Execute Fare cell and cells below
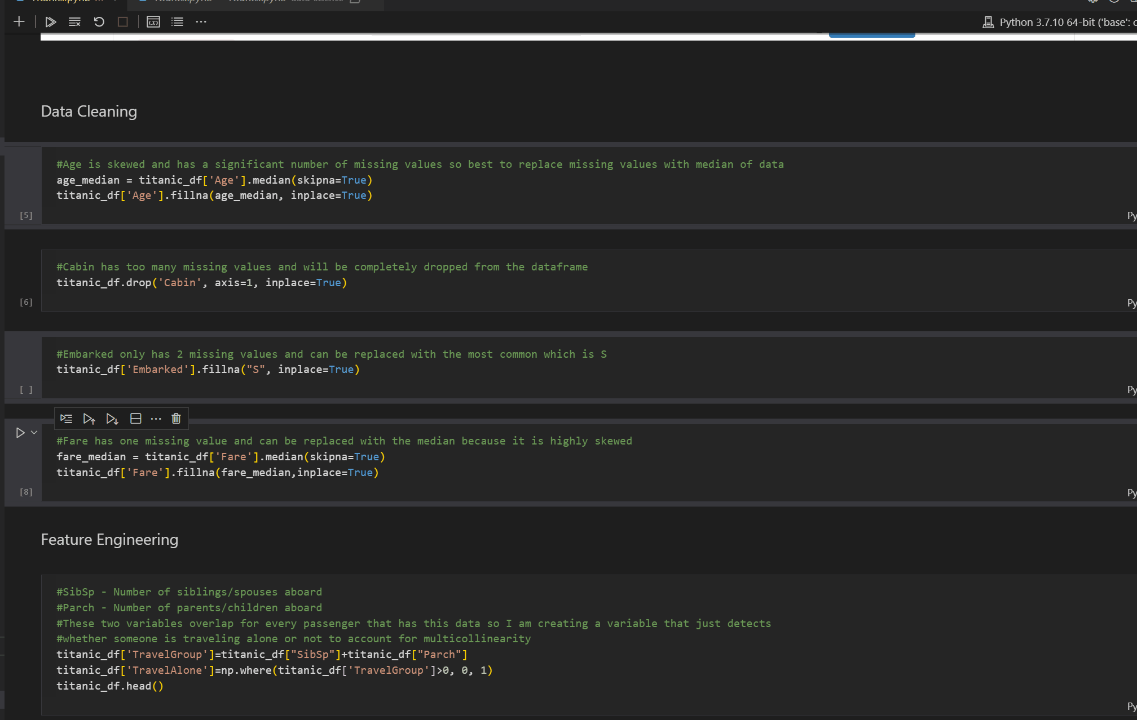Image resolution: width=1137 pixels, height=720 pixels. click(x=112, y=419)
